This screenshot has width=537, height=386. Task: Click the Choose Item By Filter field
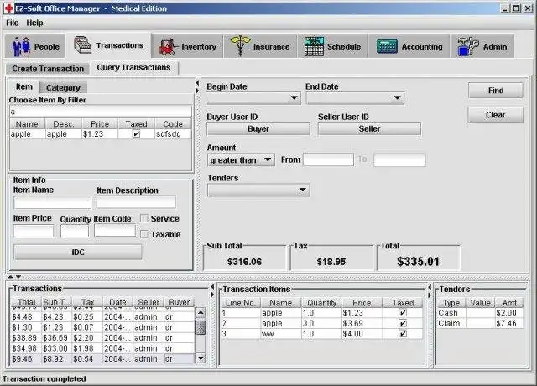pos(101,112)
